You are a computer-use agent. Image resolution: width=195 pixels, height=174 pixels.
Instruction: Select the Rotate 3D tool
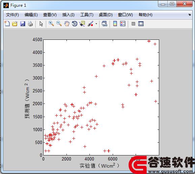[75, 24]
